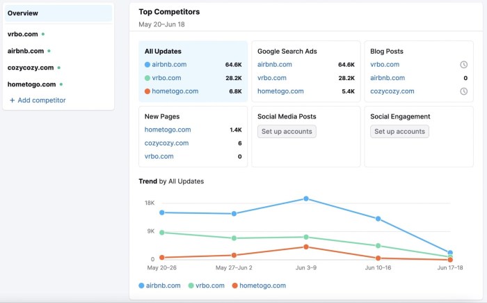Open cozycozy.com link in Blog Posts card
This screenshot has width=487, height=303.
(392, 91)
